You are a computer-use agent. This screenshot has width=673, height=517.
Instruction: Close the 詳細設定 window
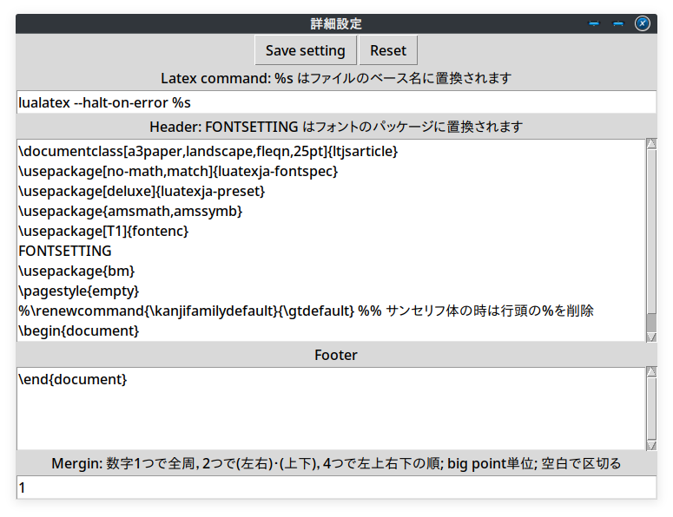click(643, 23)
